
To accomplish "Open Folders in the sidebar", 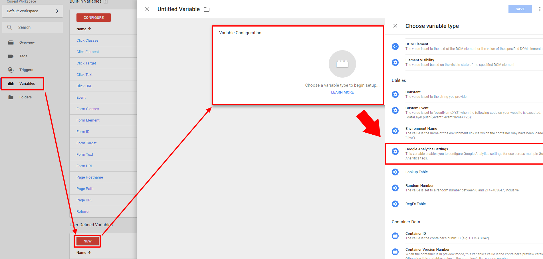I will coord(25,97).
